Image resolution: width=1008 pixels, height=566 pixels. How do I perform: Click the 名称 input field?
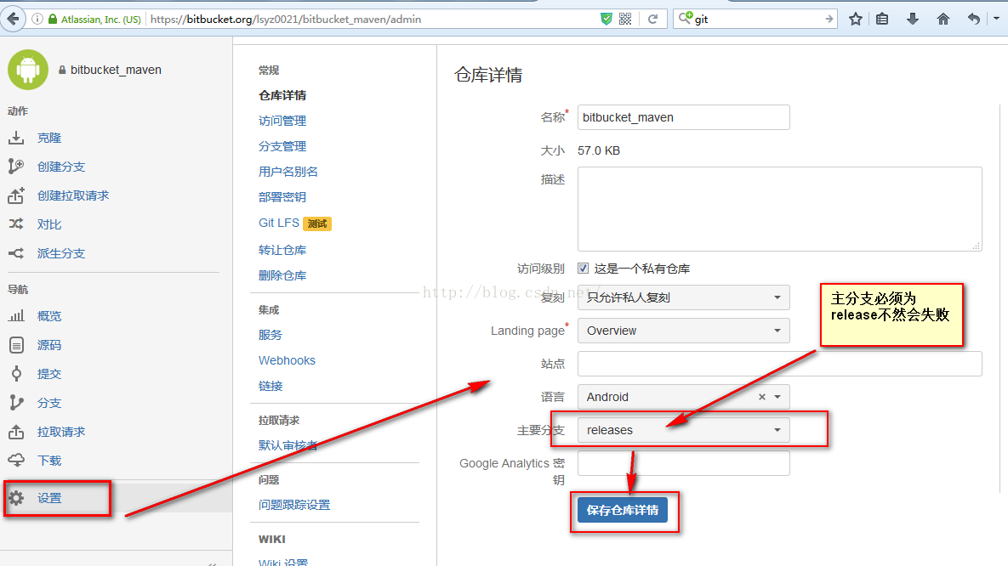(683, 117)
